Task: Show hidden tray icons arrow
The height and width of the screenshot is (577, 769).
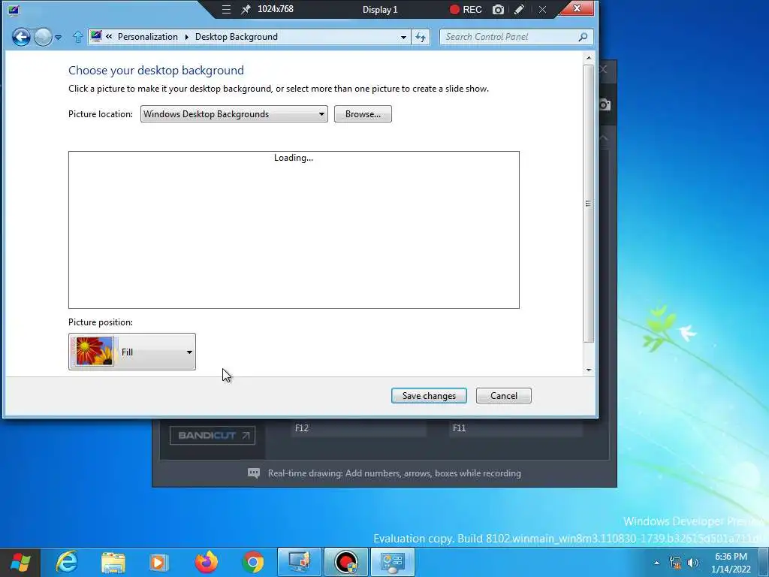Action: pyautogui.click(x=656, y=563)
